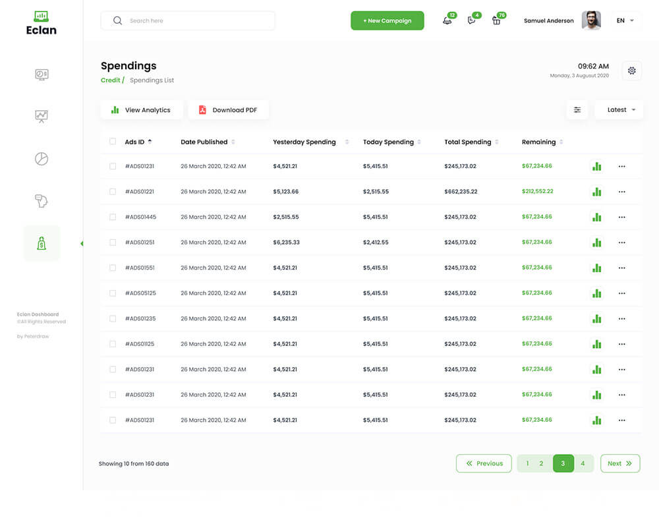Screen dimensions: 659x518
Task: Check the box for row #ADS01251
Action: (113, 243)
